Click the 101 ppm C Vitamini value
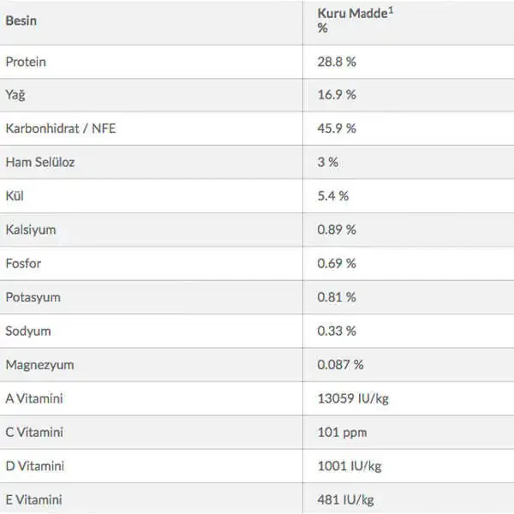 point(342,432)
